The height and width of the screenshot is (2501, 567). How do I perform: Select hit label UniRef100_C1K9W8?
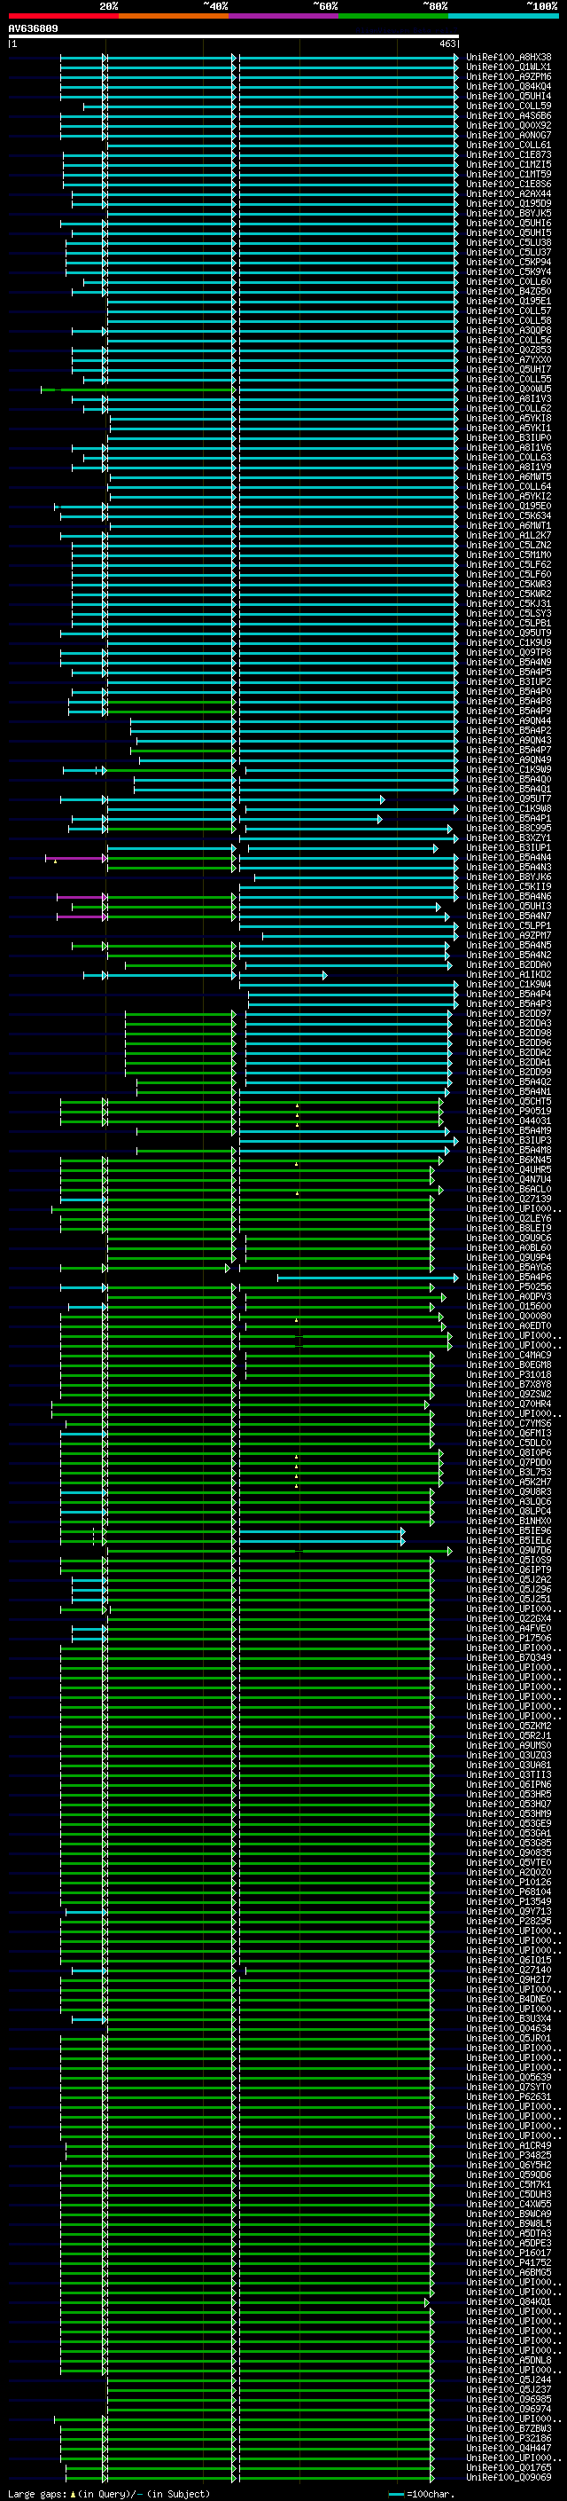tap(509, 809)
